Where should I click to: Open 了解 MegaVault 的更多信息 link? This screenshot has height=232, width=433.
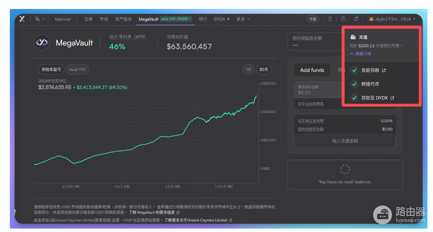pyautogui.click(x=154, y=212)
